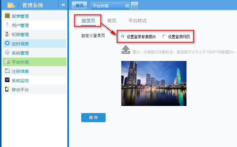Click the 保存 button
Screen dimensions: 237x147
(93, 118)
